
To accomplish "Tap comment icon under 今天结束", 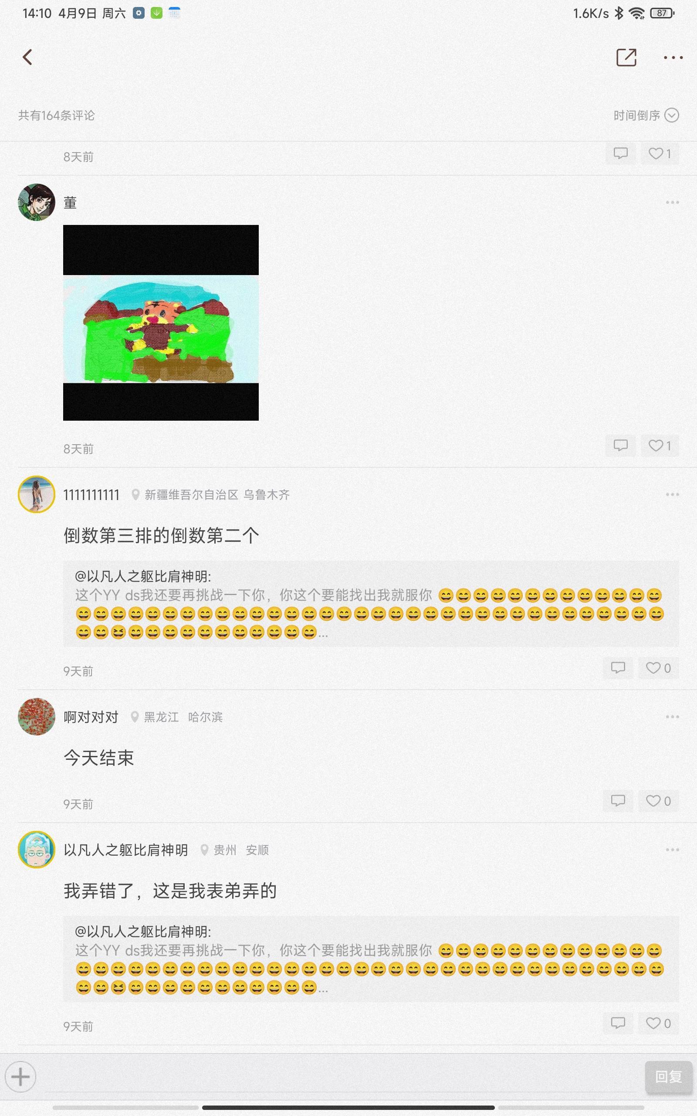I will [618, 801].
